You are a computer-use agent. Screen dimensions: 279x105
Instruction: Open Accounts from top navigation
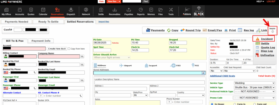point(20,11)
